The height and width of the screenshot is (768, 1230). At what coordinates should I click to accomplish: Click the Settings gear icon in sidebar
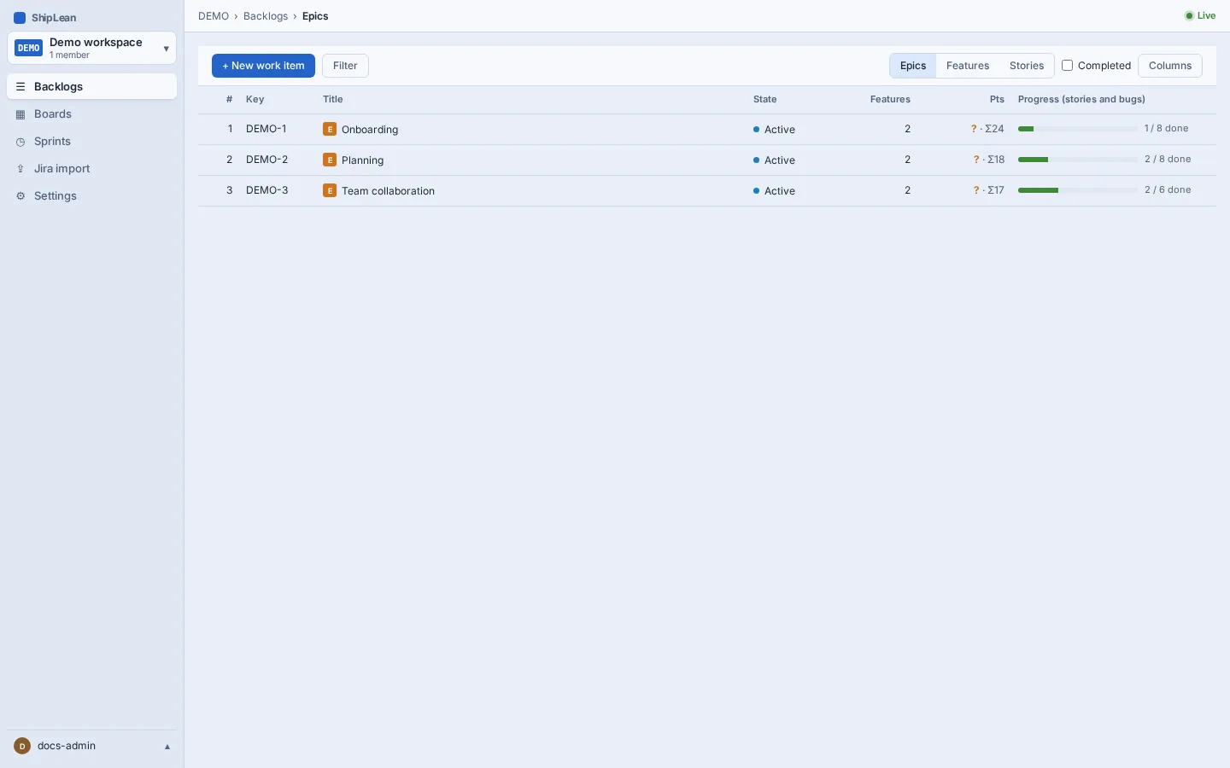click(20, 196)
